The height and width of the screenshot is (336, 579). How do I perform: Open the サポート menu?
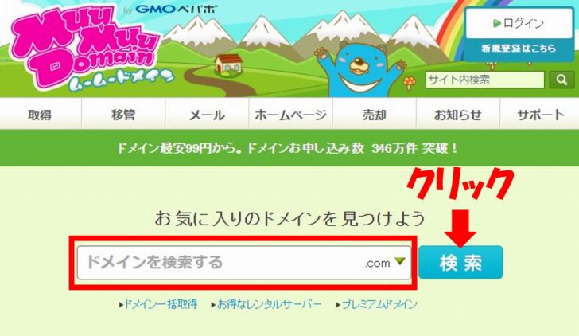click(540, 115)
